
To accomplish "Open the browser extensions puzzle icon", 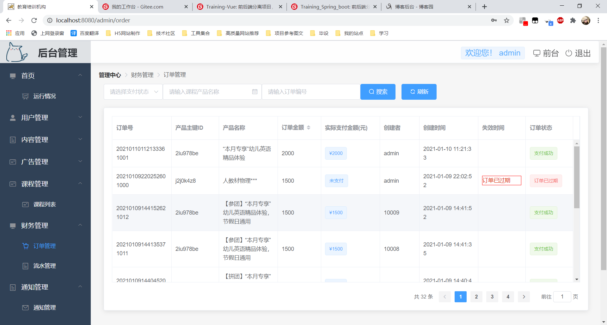I will [573, 21].
